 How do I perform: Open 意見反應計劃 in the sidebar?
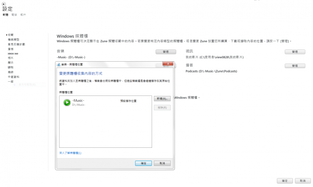pyautogui.click(x=16, y=45)
